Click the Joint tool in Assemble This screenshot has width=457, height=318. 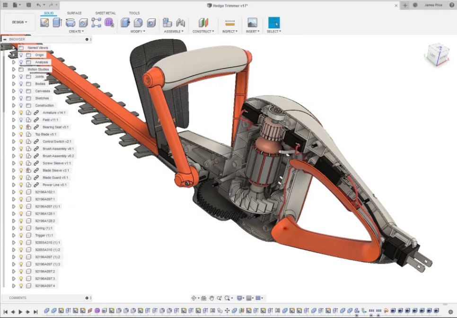click(180, 23)
